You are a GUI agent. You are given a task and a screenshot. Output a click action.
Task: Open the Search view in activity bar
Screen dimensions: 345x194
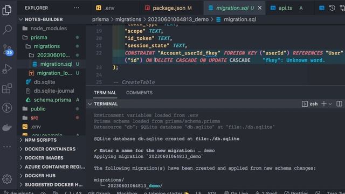(x=7, y=29)
